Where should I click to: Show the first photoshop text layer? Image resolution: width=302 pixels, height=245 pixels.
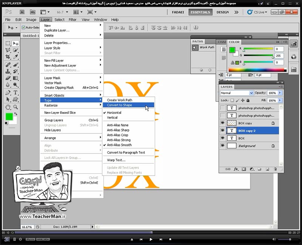[222, 108]
